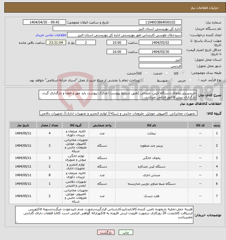Click the buyer notes resize handle
Viewport: 226px width, 240px height.
coord(17,222)
